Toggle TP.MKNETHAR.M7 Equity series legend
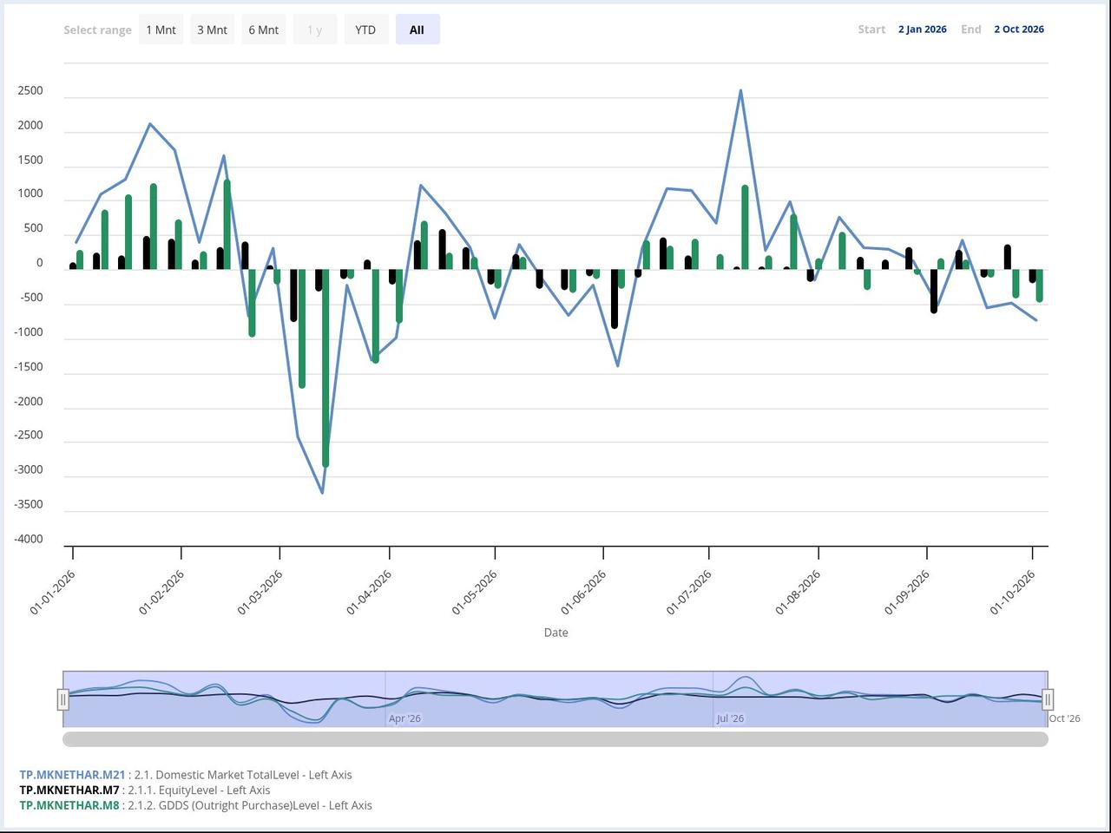This screenshot has width=1111, height=833. (145, 790)
